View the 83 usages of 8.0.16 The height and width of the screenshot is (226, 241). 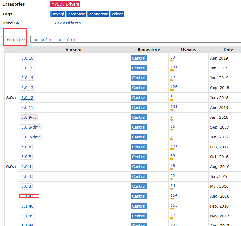[x=172, y=57]
